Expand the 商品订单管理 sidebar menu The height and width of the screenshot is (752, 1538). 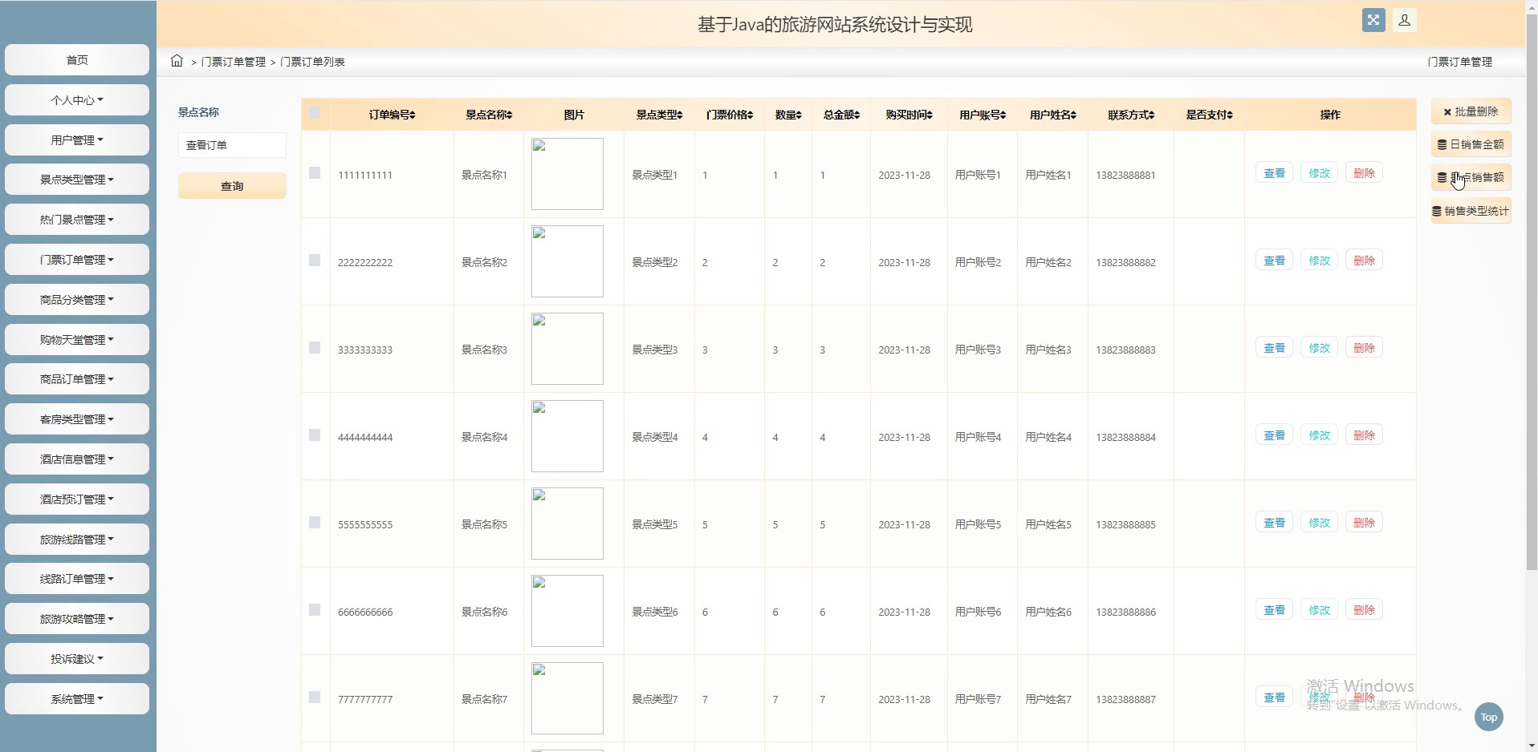tap(77, 379)
